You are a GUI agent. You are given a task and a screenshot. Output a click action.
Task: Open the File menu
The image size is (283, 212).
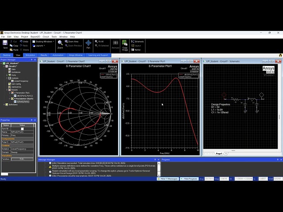3,37
